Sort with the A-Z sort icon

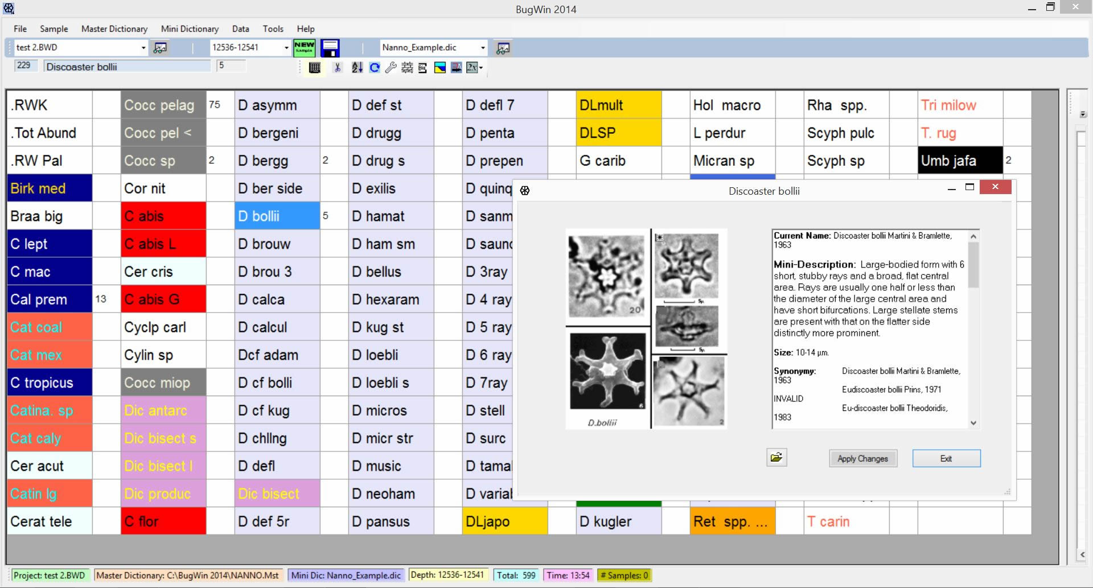point(357,68)
